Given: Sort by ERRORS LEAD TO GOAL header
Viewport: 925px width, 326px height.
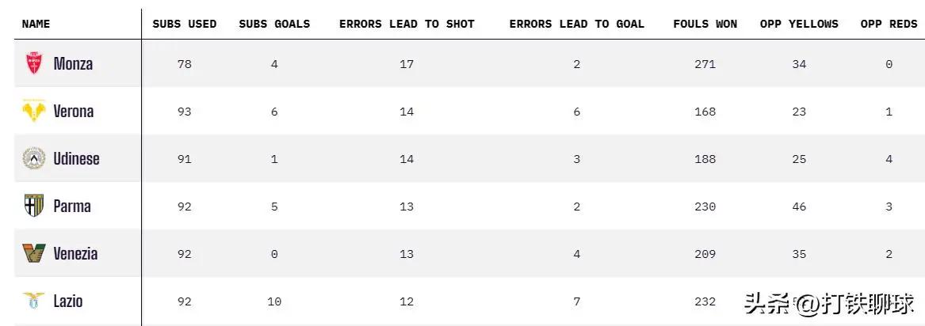Looking at the screenshot, I should [x=577, y=24].
